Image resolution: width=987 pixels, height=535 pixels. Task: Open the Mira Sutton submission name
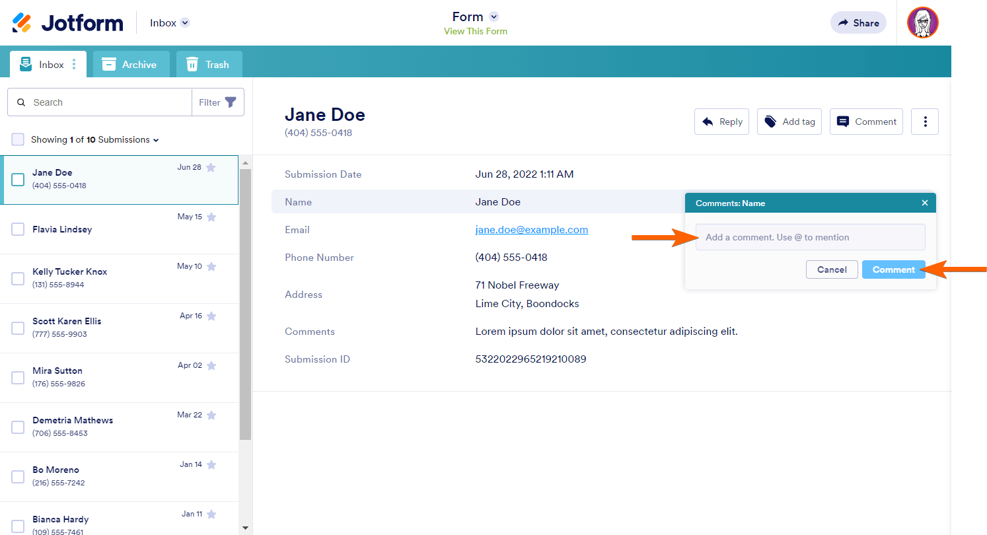pyautogui.click(x=57, y=371)
